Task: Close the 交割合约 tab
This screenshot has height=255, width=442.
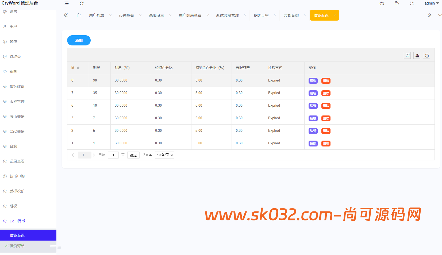Action: (305, 16)
